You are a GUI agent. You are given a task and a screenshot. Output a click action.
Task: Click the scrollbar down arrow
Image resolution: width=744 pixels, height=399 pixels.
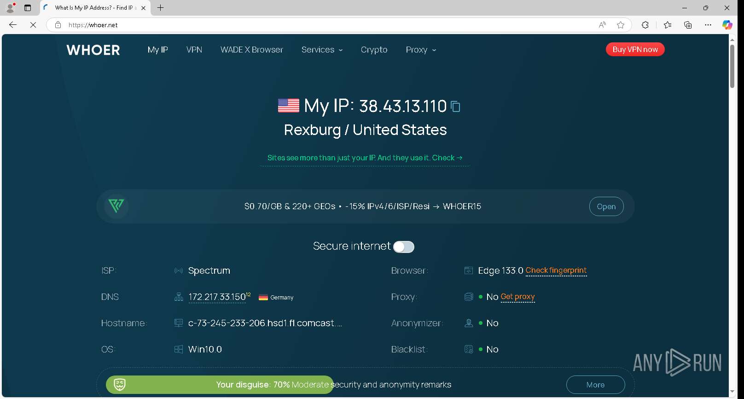click(732, 392)
